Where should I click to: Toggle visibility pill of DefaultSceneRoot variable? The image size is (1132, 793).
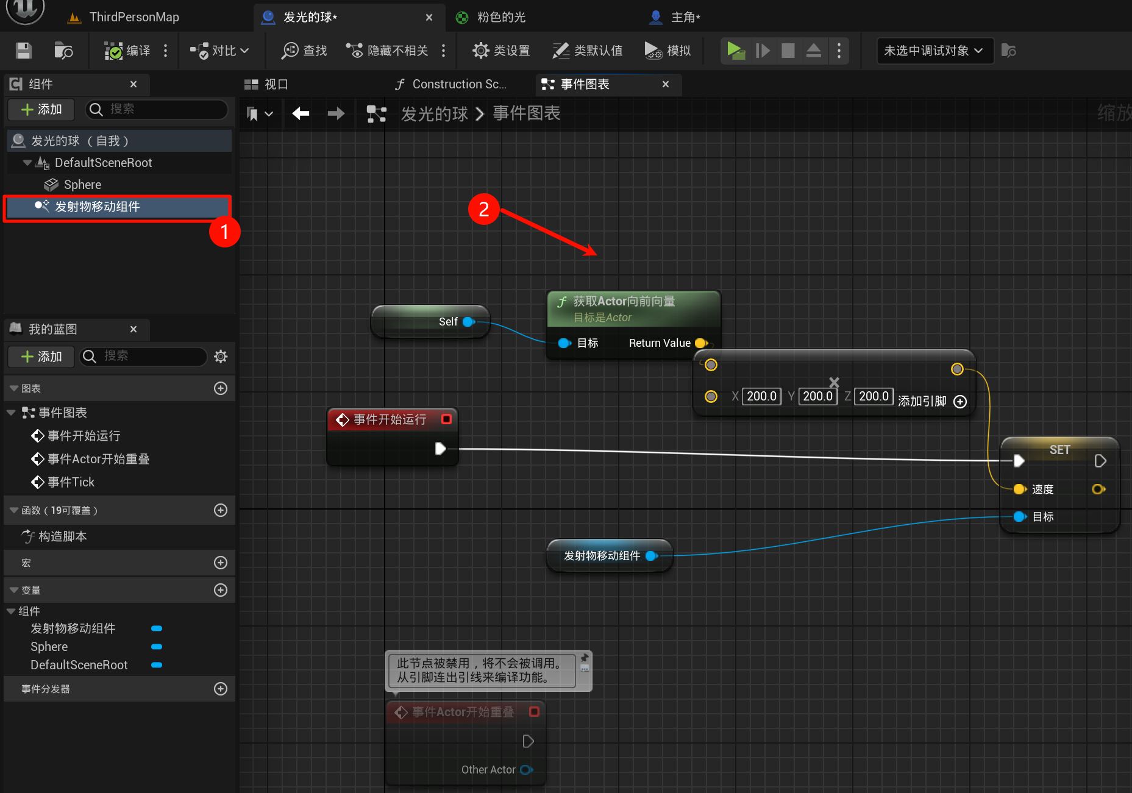(x=157, y=665)
